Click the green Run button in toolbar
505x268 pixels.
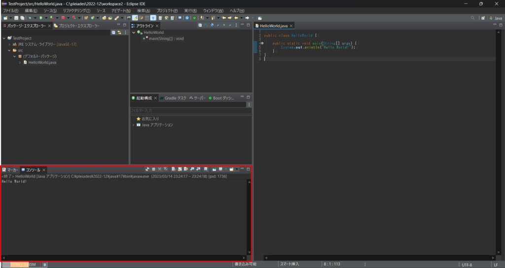click(41, 18)
